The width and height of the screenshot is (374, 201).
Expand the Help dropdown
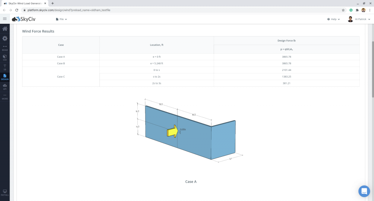pos(333,19)
